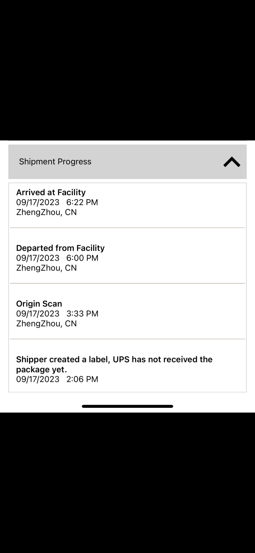Tap ZhengZhou, CN under Arrived at Facility

[x=46, y=212]
